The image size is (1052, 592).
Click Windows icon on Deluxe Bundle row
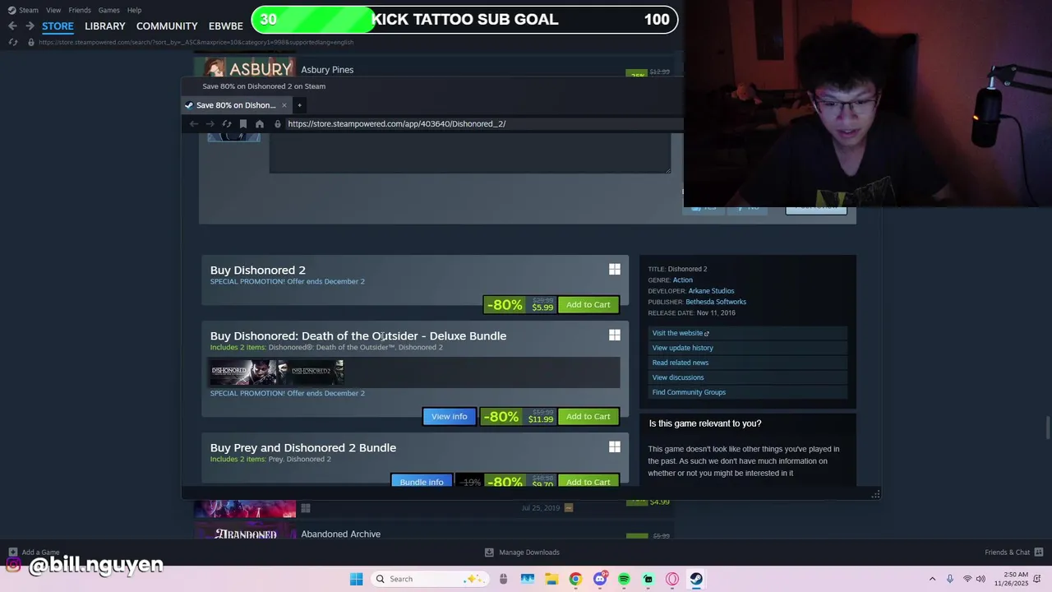[x=615, y=335]
